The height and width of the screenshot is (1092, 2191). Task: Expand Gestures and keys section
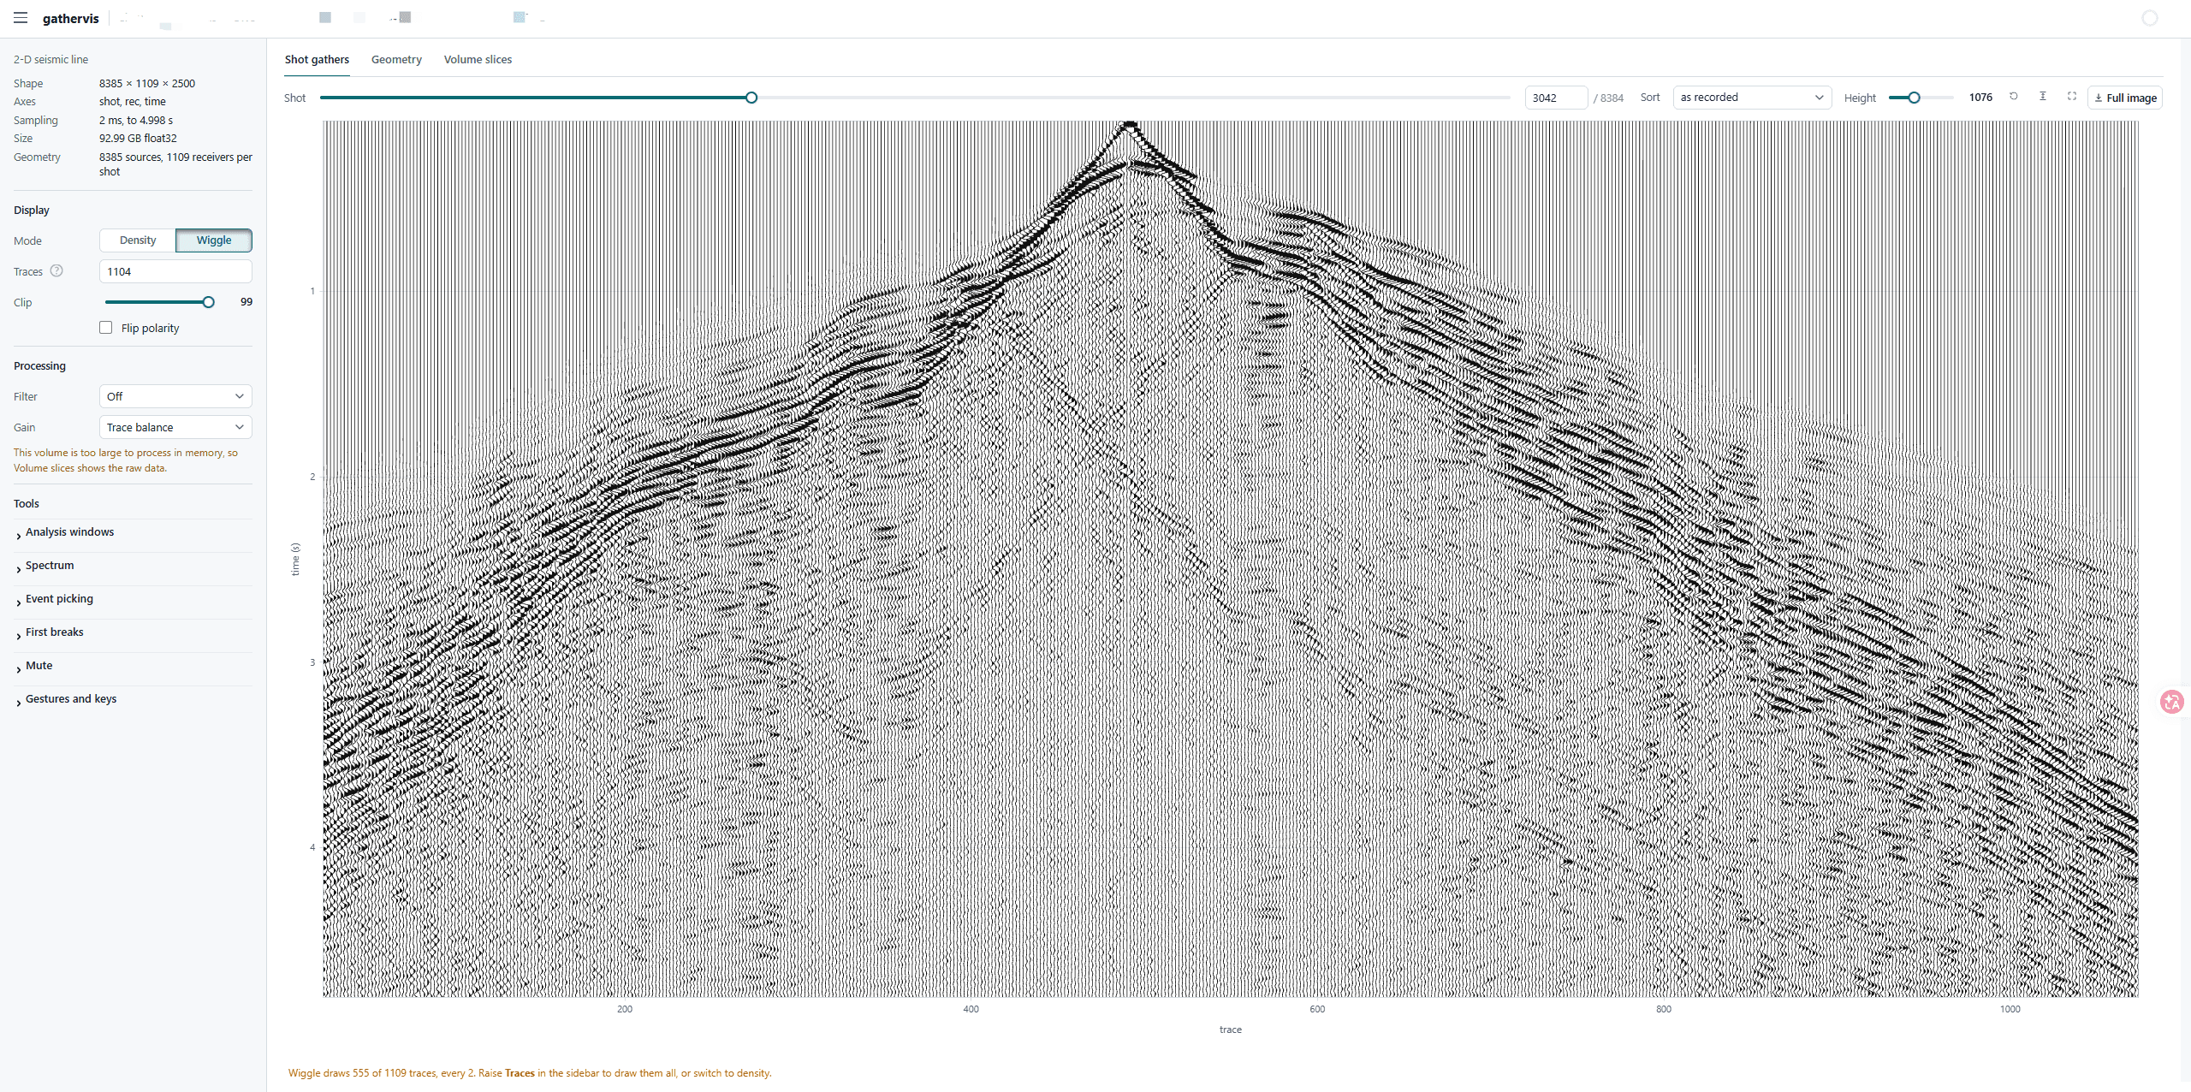point(133,699)
